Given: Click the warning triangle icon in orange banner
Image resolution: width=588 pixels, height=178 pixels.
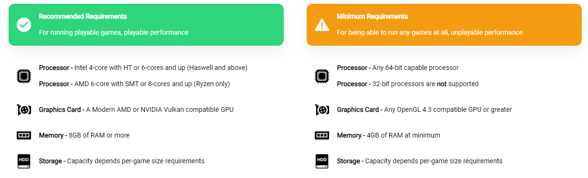Looking at the screenshot, I should tap(322, 25).
